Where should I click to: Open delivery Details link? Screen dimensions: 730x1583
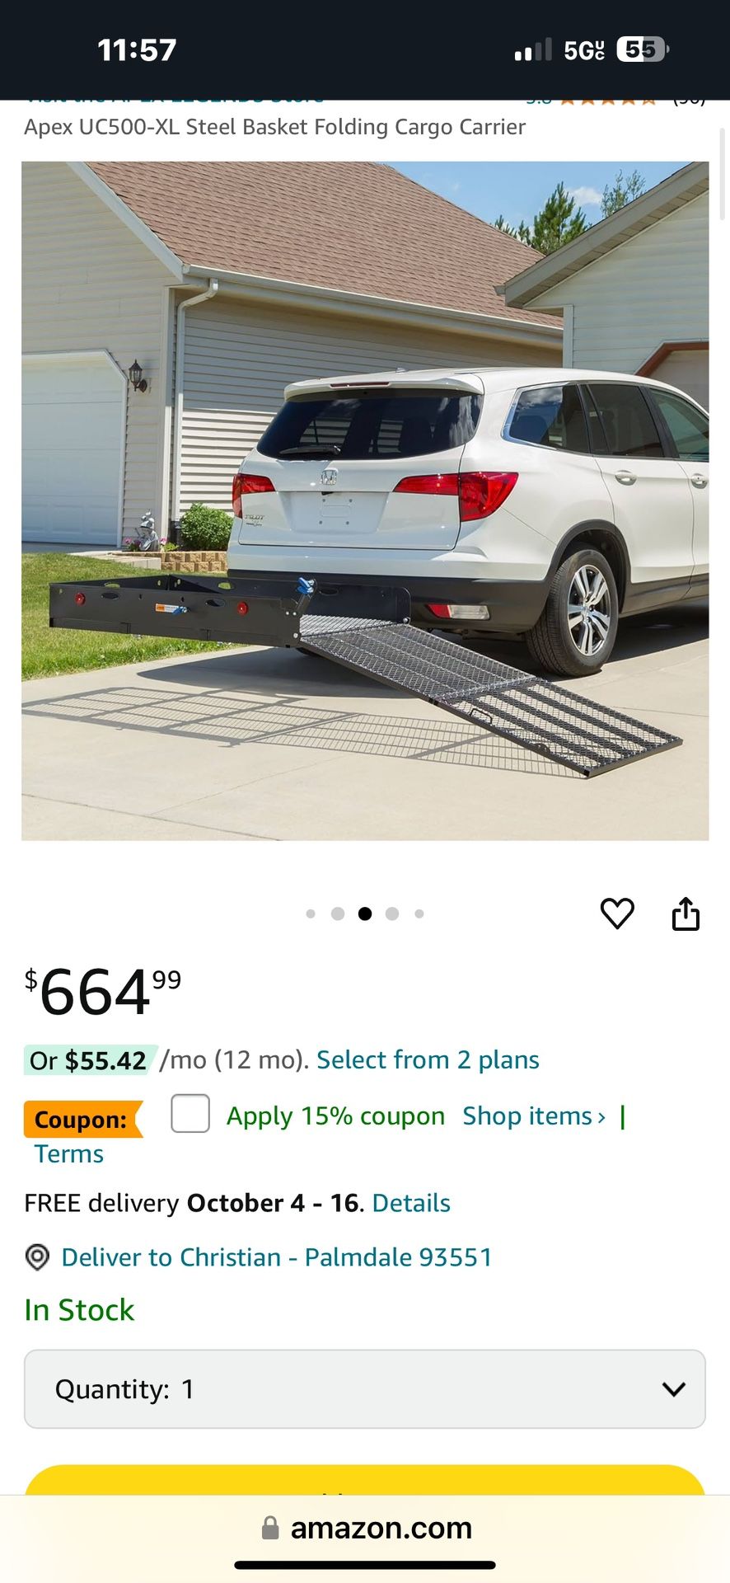coord(411,1203)
